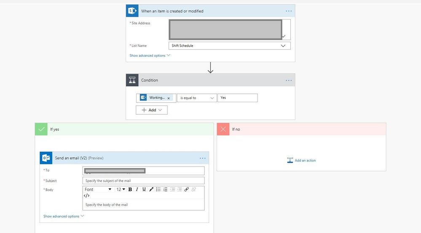421x233 pixels.
Task: Remove the Working dynamic content token
Action: tap(169, 98)
